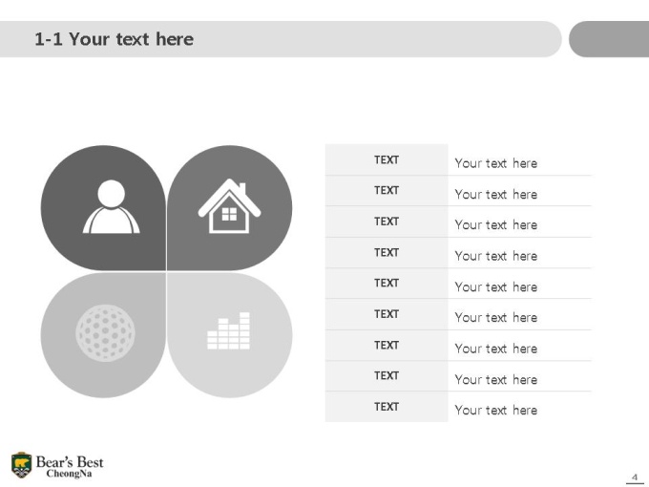Click the Bear's Best shield logo
The width and height of the screenshot is (649, 487).
pyautogui.click(x=21, y=465)
